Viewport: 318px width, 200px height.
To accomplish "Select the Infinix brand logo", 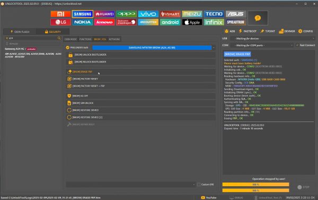I will (x=214, y=22).
